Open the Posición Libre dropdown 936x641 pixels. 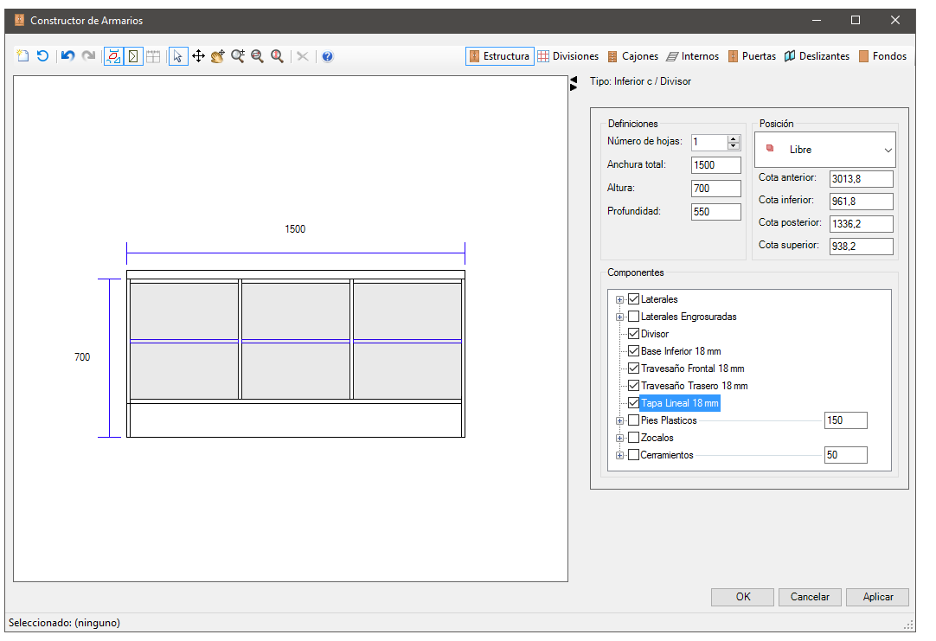[x=825, y=149]
